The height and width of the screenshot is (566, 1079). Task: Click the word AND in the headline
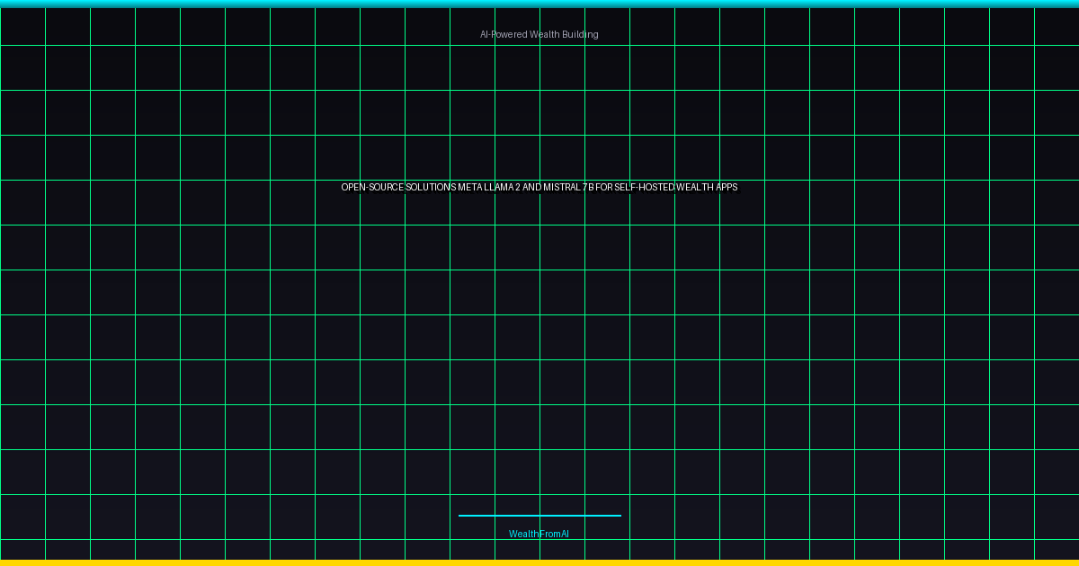531,187
